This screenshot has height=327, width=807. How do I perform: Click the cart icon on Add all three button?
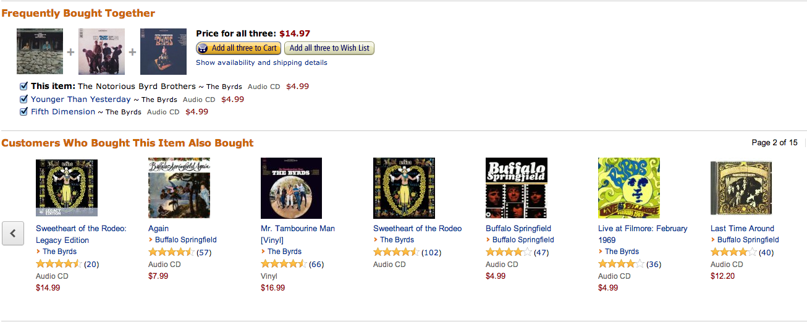204,48
